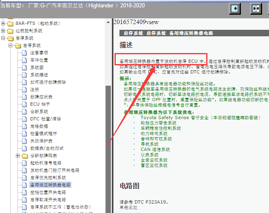The width and height of the screenshot is (269, 213).
Task: Click the page icon next to 如何进行故障排除
Action: [24, 82]
